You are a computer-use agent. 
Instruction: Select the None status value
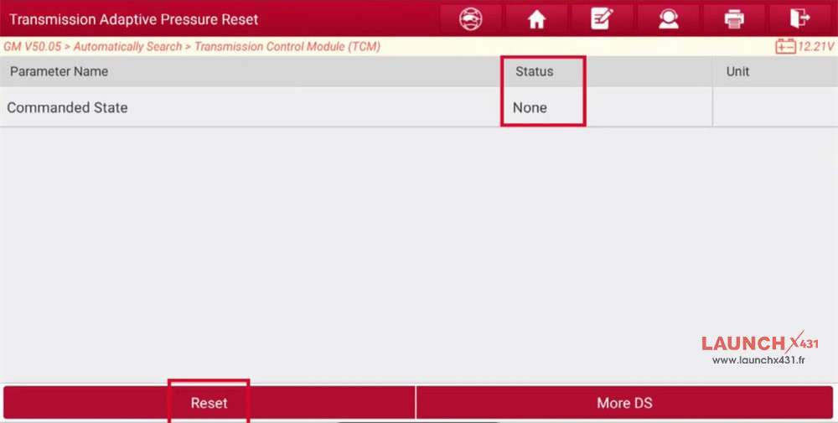(530, 107)
